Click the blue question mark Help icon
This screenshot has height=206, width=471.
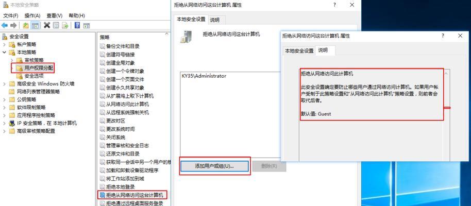coord(77,25)
